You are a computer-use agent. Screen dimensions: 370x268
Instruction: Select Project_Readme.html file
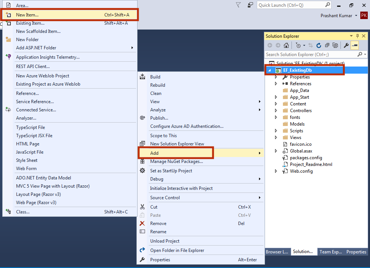311,164
